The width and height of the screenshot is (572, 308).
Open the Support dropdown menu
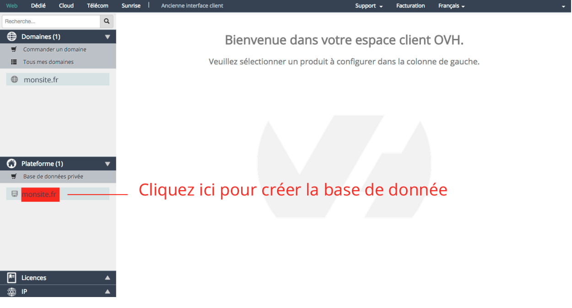369,6
